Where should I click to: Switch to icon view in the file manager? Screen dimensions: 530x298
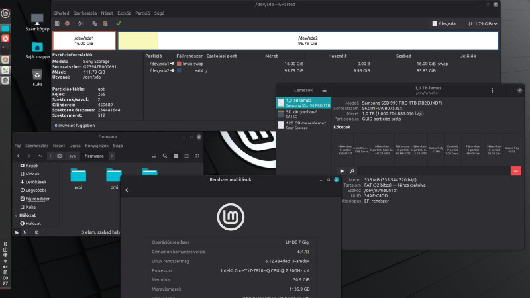click(x=176, y=156)
